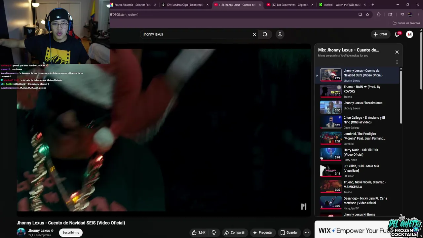Open Jhonny Lexus channel name link
This screenshot has width=423, height=238.
click(39, 231)
